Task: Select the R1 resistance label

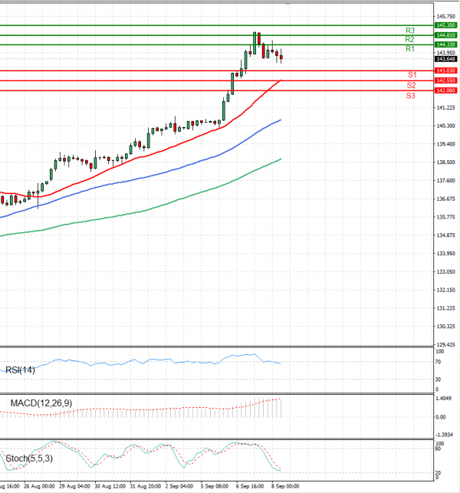Action: point(410,49)
